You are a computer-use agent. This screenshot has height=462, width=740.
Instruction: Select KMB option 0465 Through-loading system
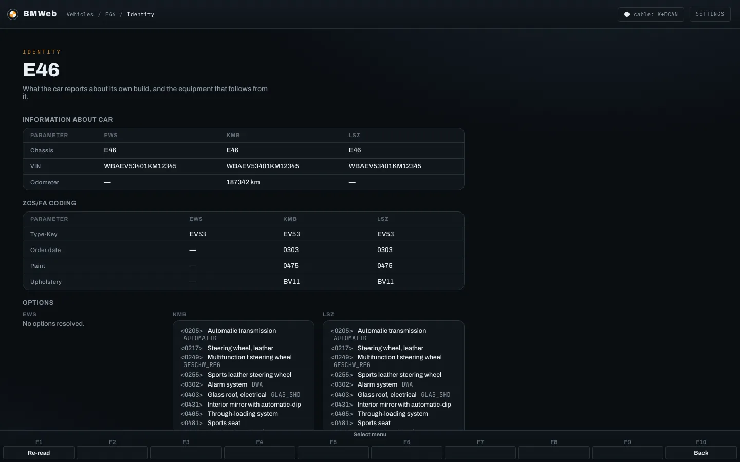point(244,414)
